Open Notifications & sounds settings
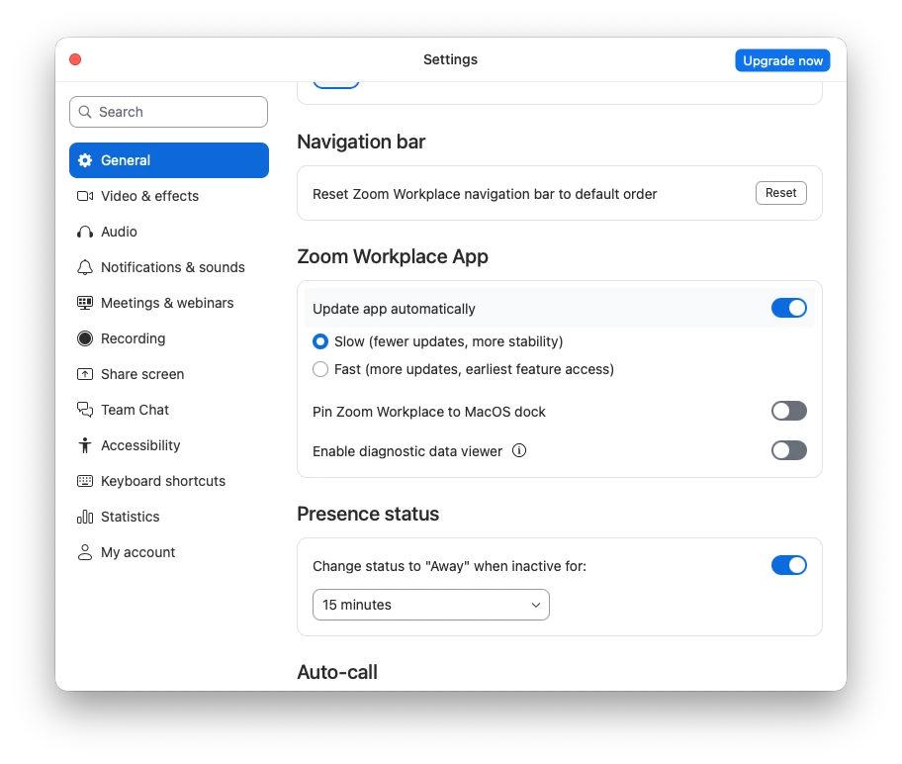Image resolution: width=902 pixels, height=764 pixels. [x=169, y=267]
